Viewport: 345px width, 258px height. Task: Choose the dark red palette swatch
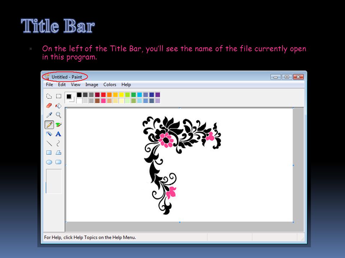pyautogui.click(x=97, y=95)
